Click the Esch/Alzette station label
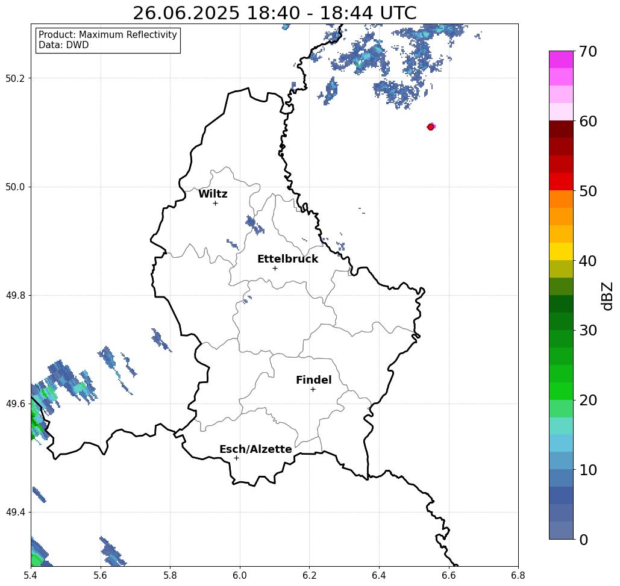 (x=255, y=449)
